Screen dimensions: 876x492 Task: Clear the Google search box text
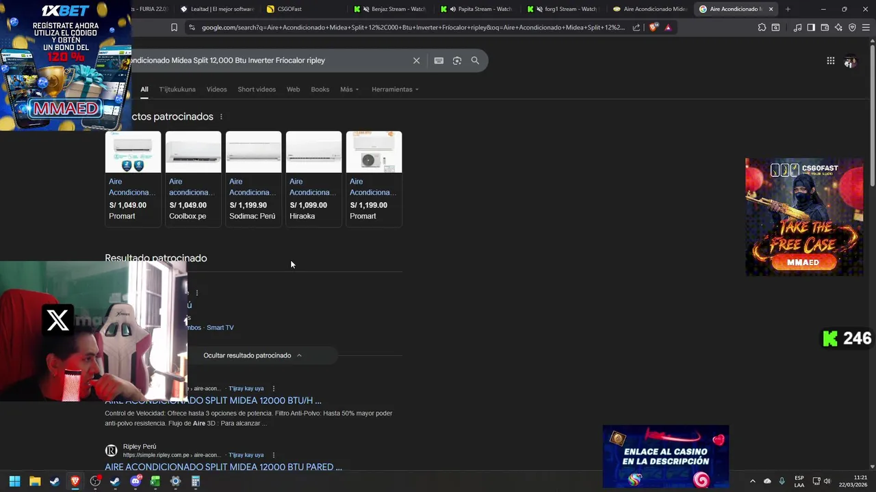tap(416, 60)
